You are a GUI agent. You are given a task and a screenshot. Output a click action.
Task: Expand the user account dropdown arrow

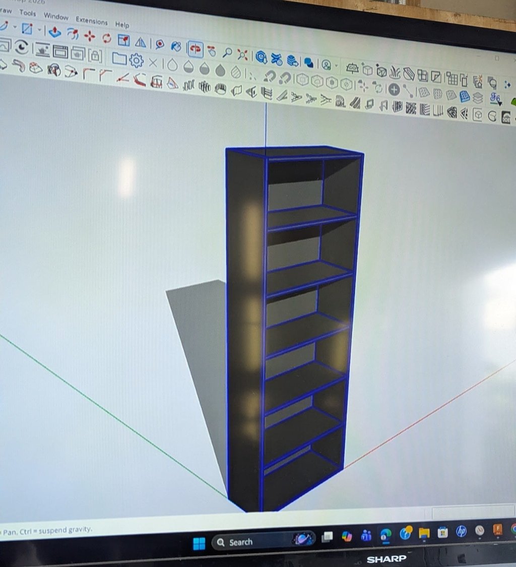(x=337, y=66)
